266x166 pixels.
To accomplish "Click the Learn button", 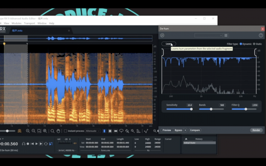I will point(169,44).
